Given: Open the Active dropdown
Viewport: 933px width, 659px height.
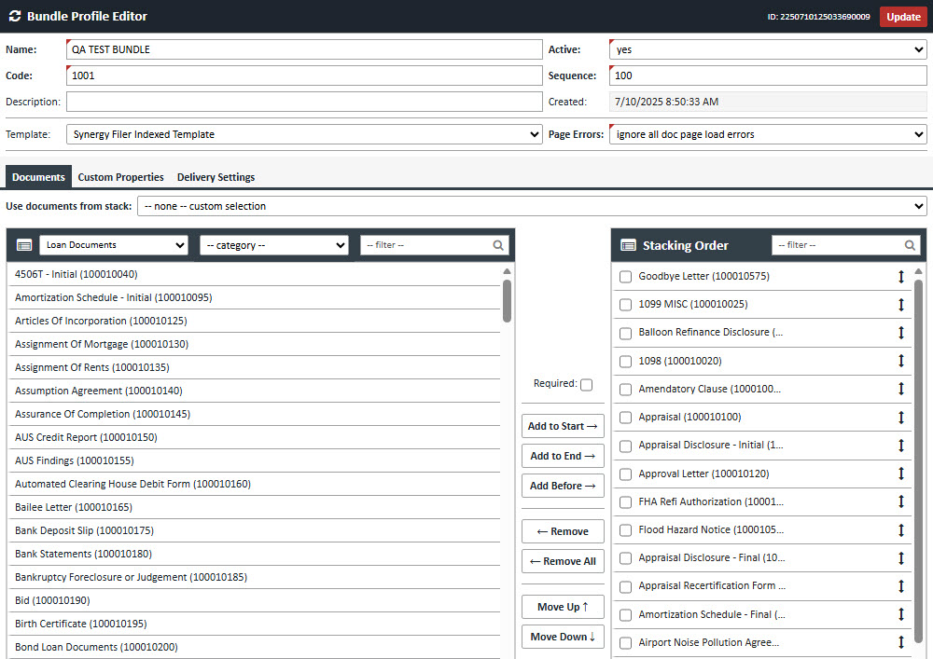Looking at the screenshot, I should [x=768, y=49].
